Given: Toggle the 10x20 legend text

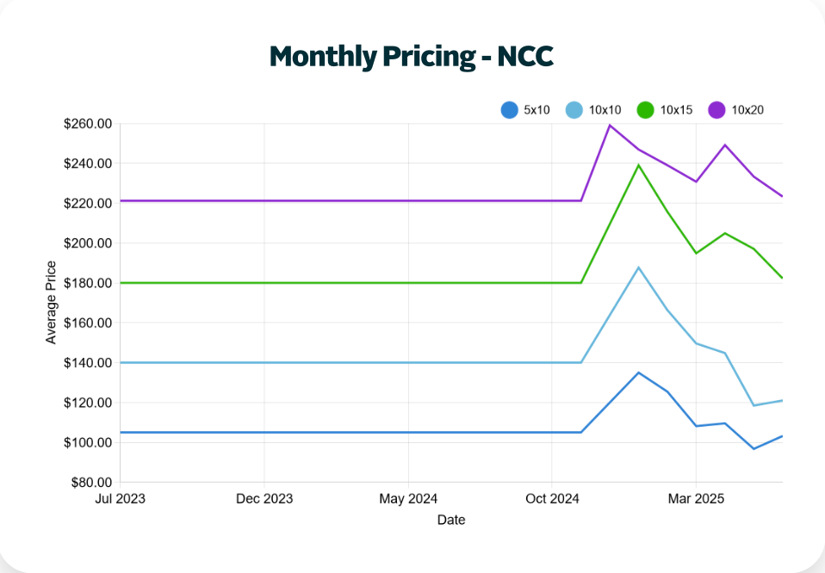Looking at the screenshot, I should point(747,109).
